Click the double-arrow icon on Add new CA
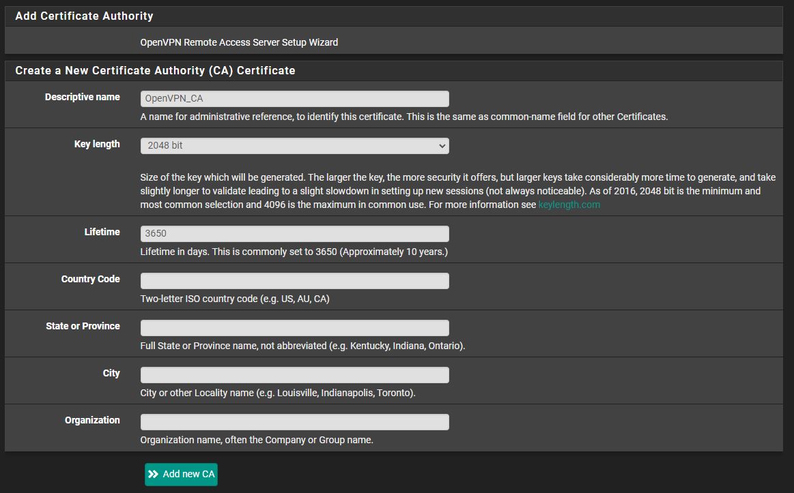The width and height of the screenshot is (794, 493). [x=153, y=475]
